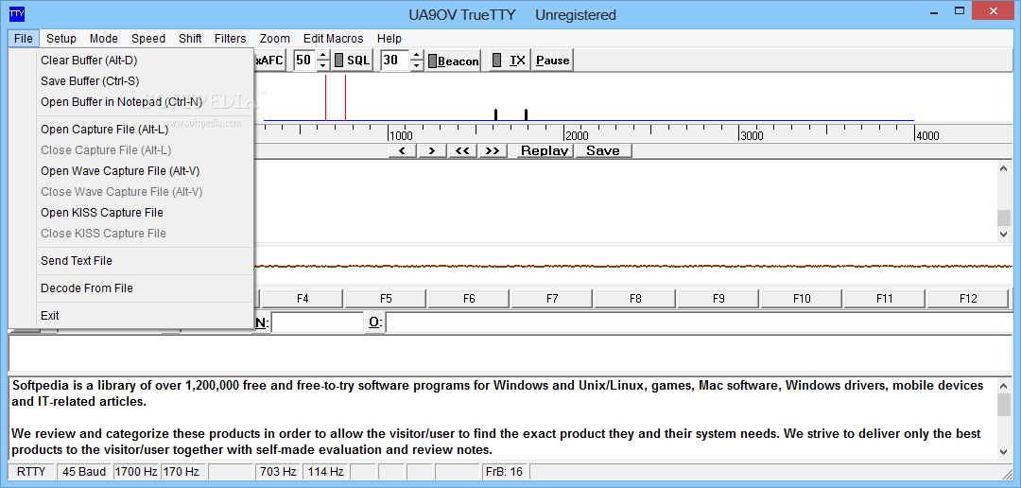Click the Replay button
1021x488 pixels.
(x=545, y=150)
